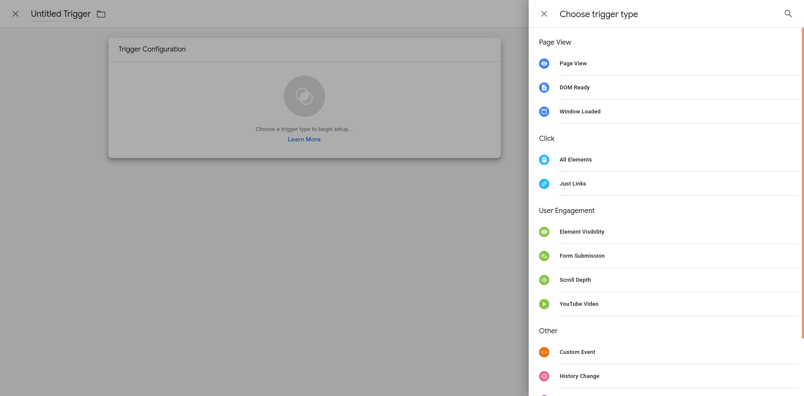
Task: Click the Window Loaded icon
Action: click(544, 112)
